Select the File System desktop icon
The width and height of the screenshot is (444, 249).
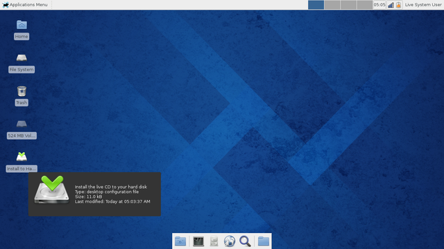pos(22,58)
